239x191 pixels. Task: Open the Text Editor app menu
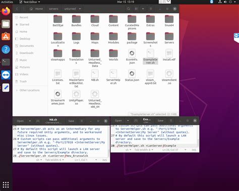pyautogui.click(x=30, y=2)
